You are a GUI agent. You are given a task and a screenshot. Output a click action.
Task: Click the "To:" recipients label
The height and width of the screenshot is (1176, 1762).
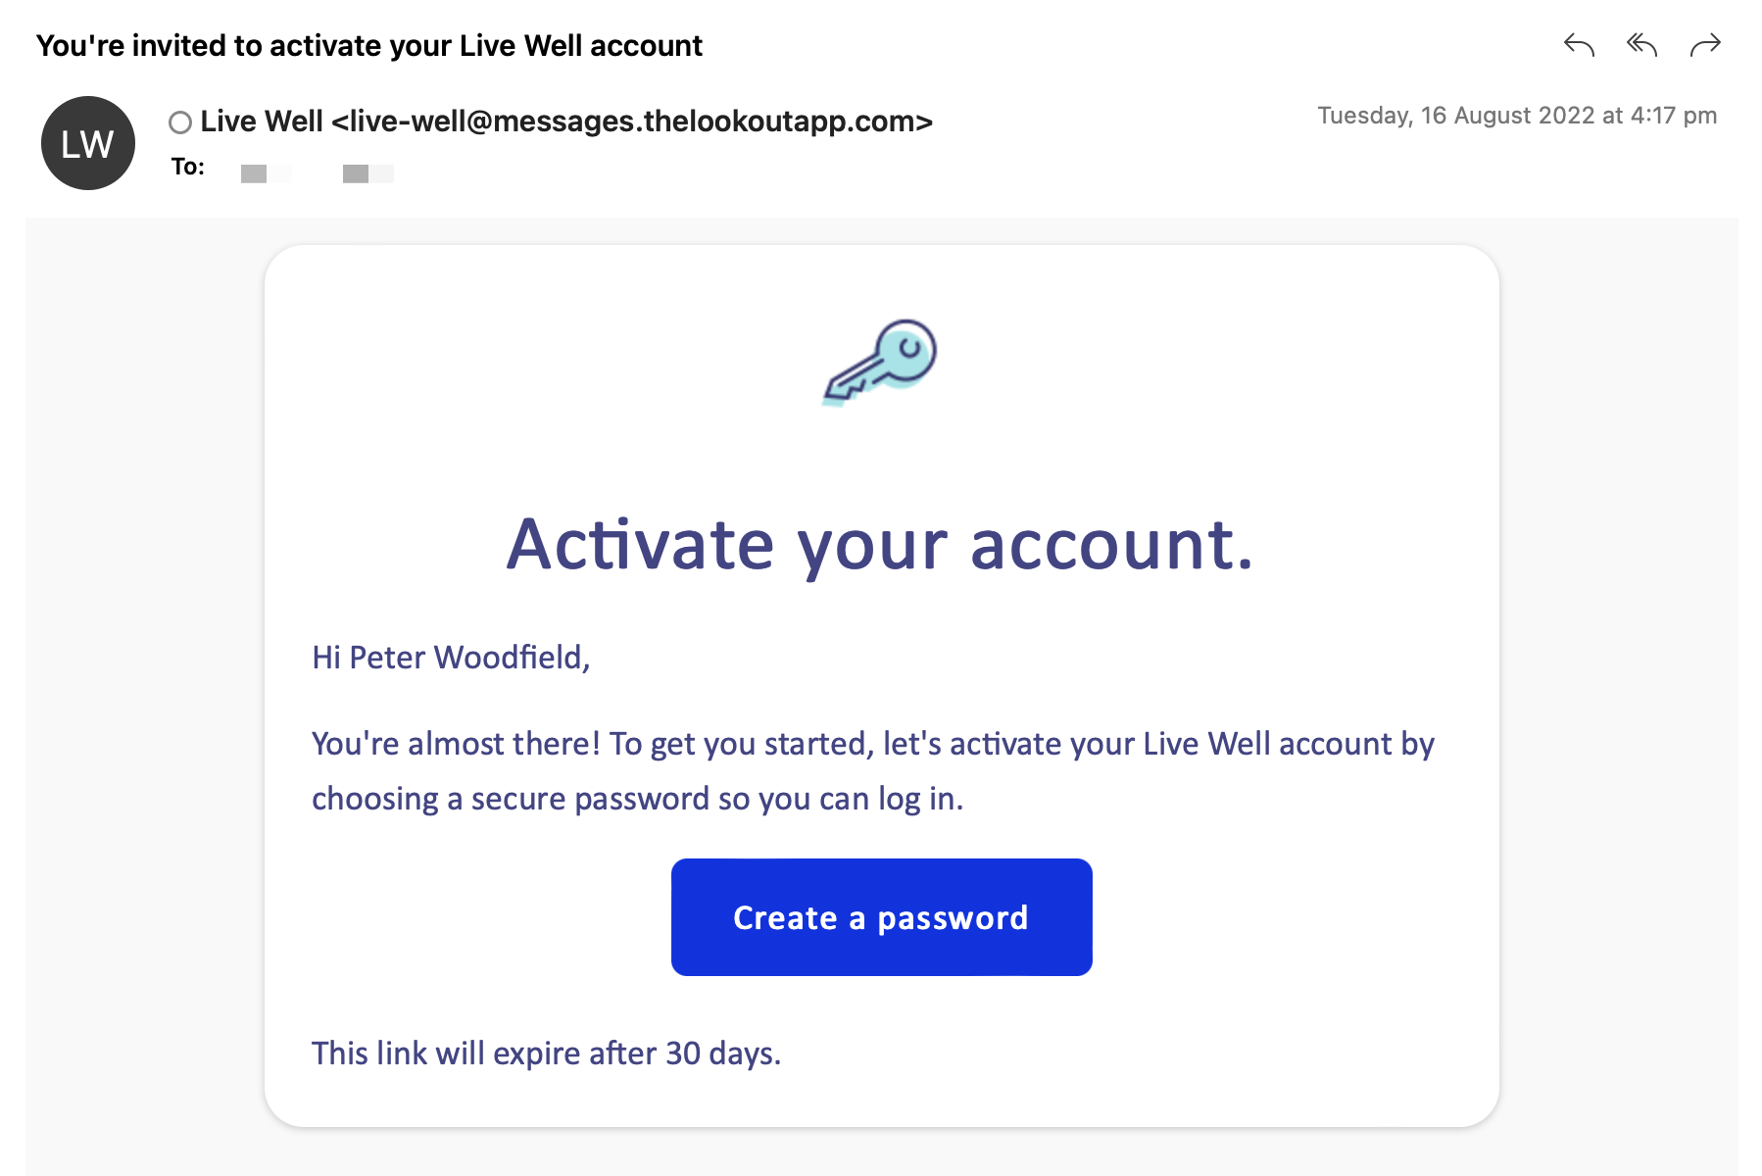click(x=188, y=167)
